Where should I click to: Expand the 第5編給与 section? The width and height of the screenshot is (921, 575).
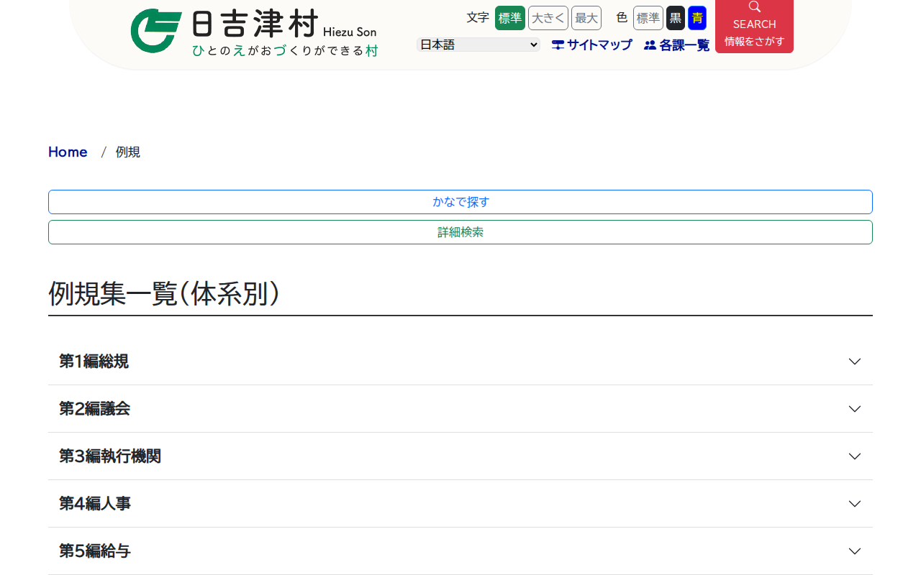coord(460,551)
